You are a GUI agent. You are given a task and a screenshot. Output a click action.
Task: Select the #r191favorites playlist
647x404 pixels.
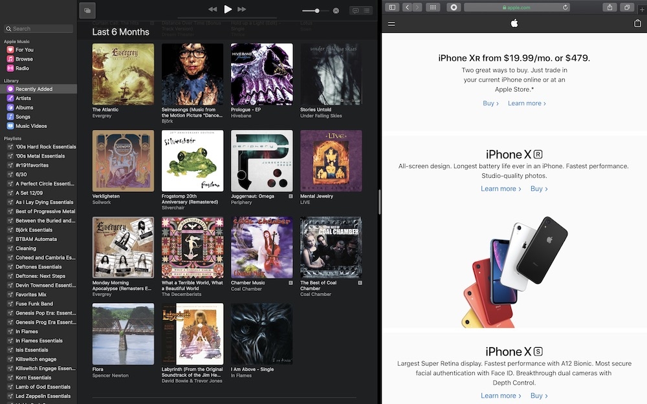38,165
